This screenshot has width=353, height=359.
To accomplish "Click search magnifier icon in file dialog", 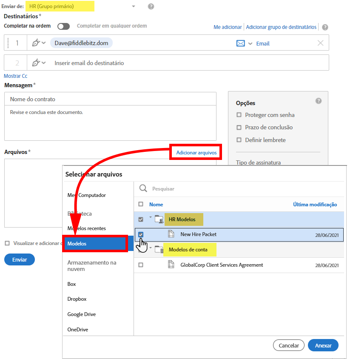I will click(x=143, y=188).
